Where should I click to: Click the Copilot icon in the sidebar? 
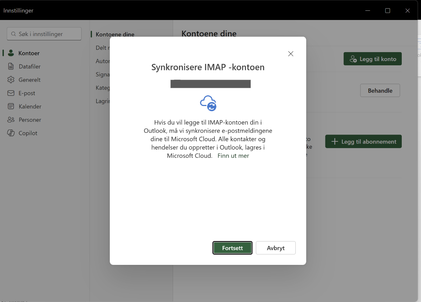point(11,133)
